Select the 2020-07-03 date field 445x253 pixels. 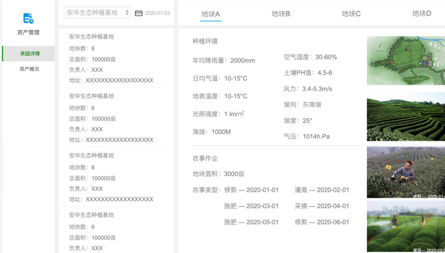pyautogui.click(x=157, y=13)
